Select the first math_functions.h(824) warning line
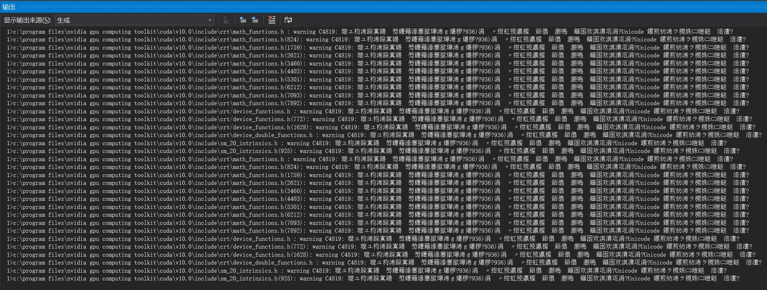 point(376,40)
